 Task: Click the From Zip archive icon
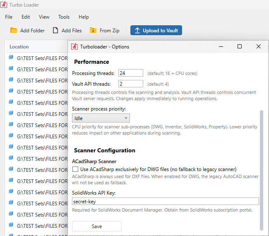93,30
